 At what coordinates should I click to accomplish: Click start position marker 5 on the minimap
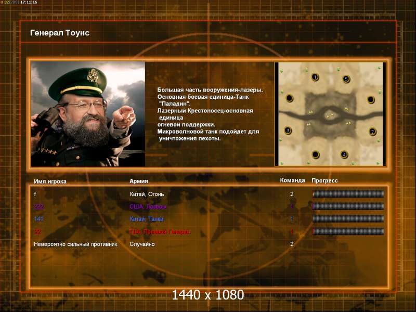[x=346, y=79]
